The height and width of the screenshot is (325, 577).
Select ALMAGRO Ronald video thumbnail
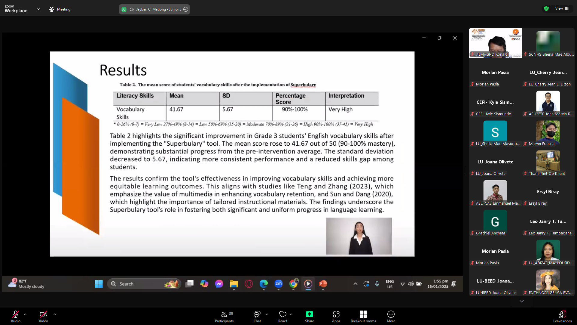coord(495,43)
